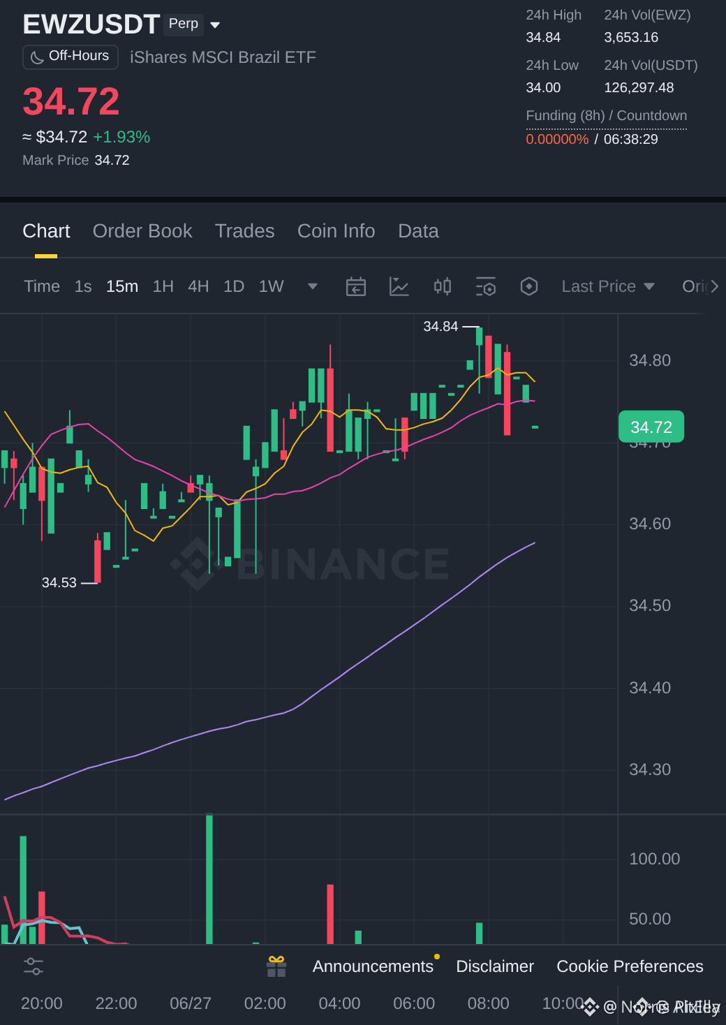Click the Off-Hours moon badge

71,57
